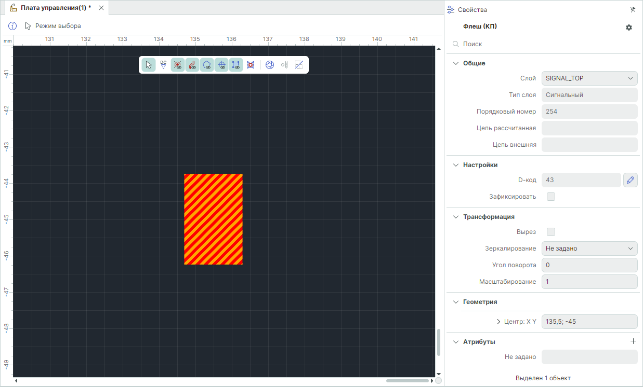The width and height of the screenshot is (643, 387).
Task: Click the horizontal scrollbar thumb below the canvas
Action: 407,381
